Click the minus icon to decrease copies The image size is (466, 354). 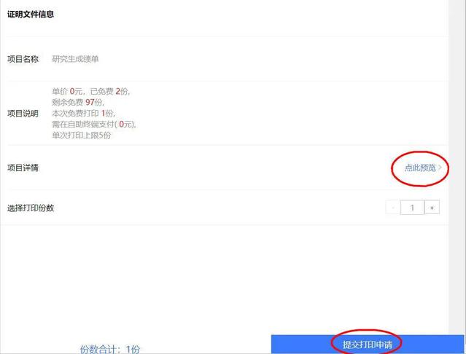click(x=393, y=208)
